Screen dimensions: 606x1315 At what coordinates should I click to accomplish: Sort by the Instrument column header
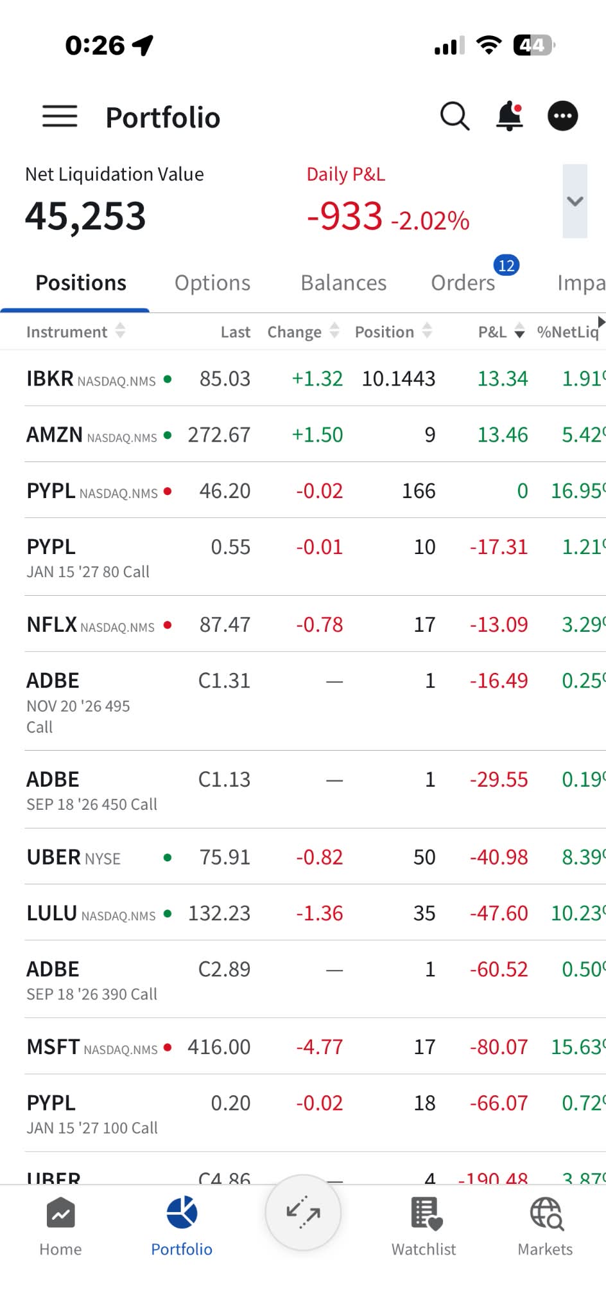coord(75,332)
